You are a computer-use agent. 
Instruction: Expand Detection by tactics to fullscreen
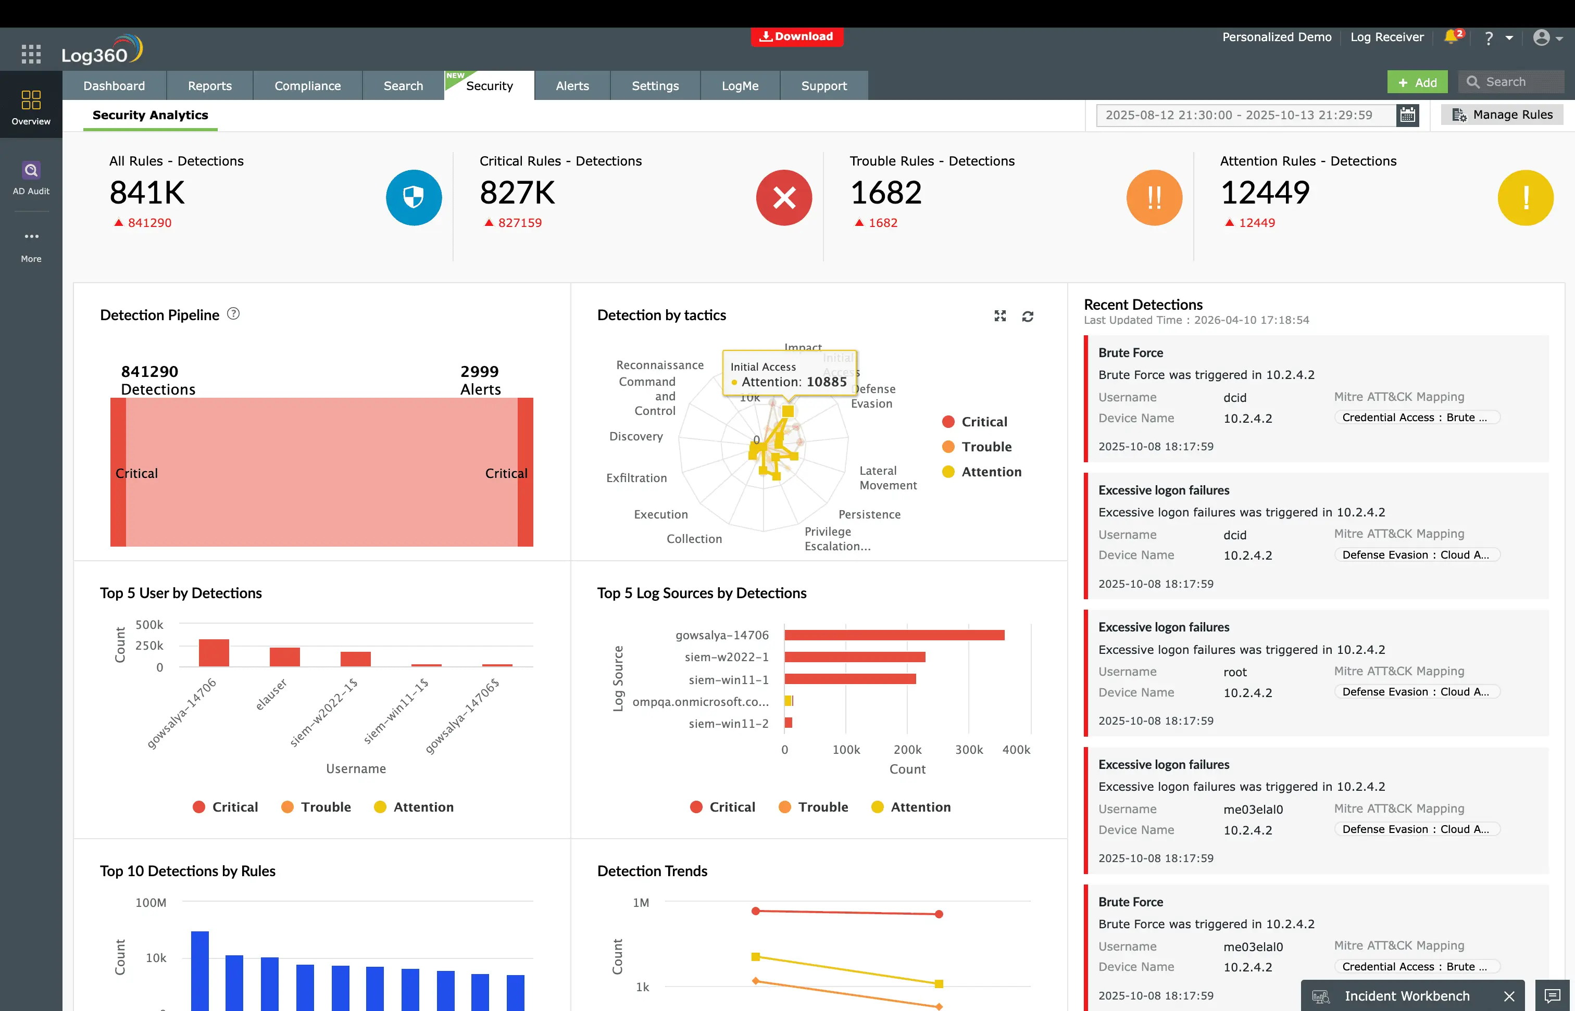pos(999,316)
